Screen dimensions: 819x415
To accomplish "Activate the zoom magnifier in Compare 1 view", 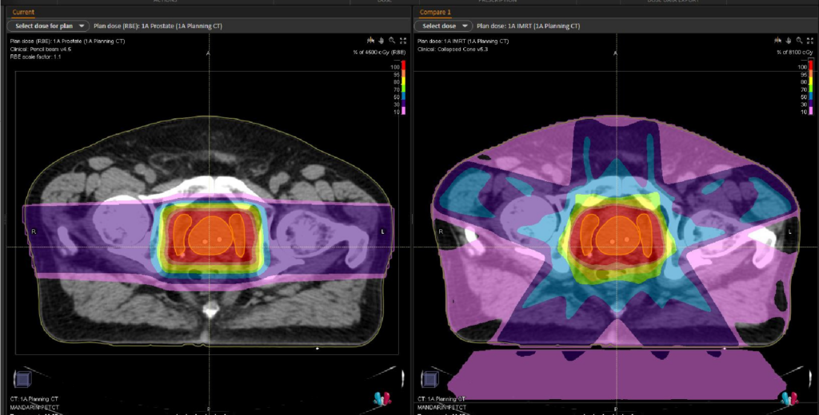I will click(x=800, y=40).
